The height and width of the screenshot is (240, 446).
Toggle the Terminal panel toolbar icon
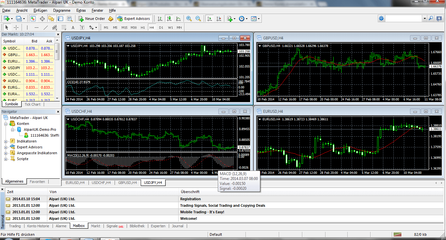click(60, 19)
